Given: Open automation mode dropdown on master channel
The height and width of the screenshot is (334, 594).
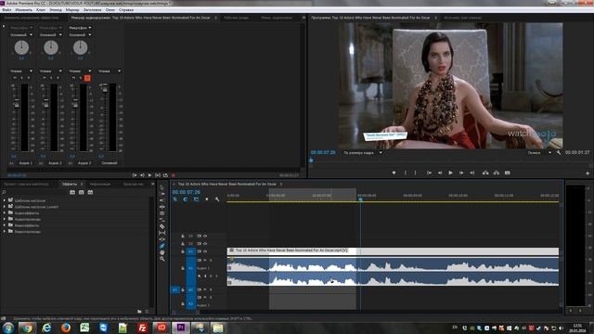Looking at the screenshot, I should (110, 71).
